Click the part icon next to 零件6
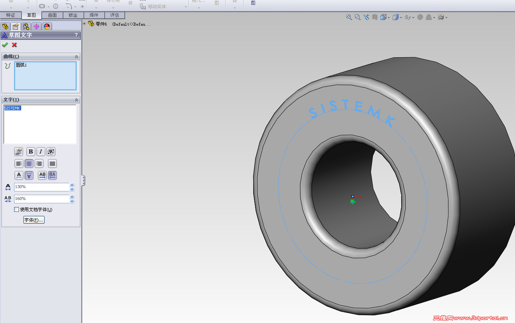515x323 pixels. pyautogui.click(x=91, y=24)
